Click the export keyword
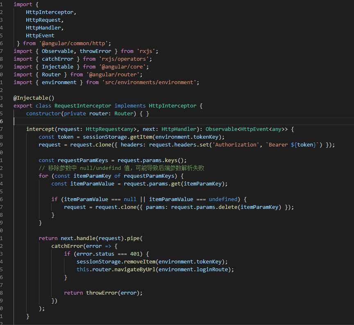Screen dimensions: 354x325 tap(23, 105)
